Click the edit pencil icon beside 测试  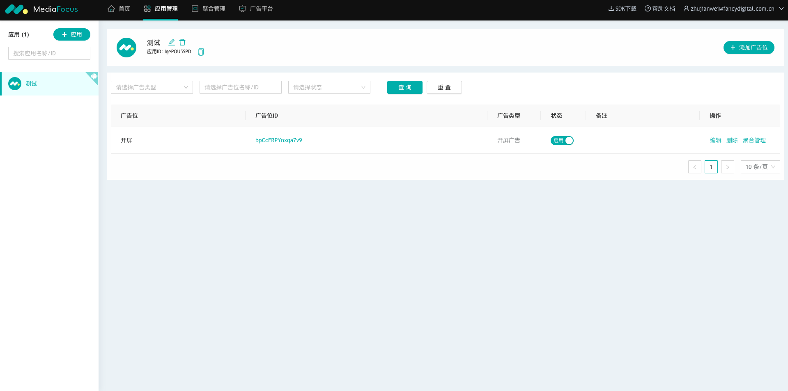(172, 42)
